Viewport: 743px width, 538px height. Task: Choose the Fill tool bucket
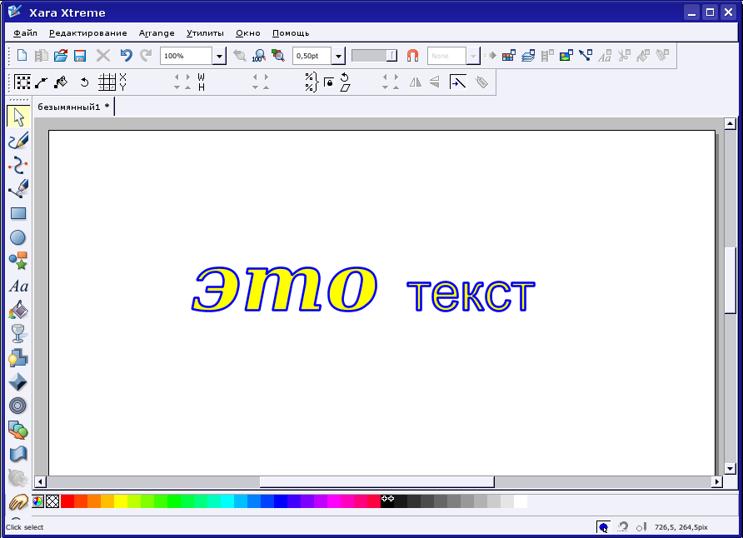click(x=17, y=310)
